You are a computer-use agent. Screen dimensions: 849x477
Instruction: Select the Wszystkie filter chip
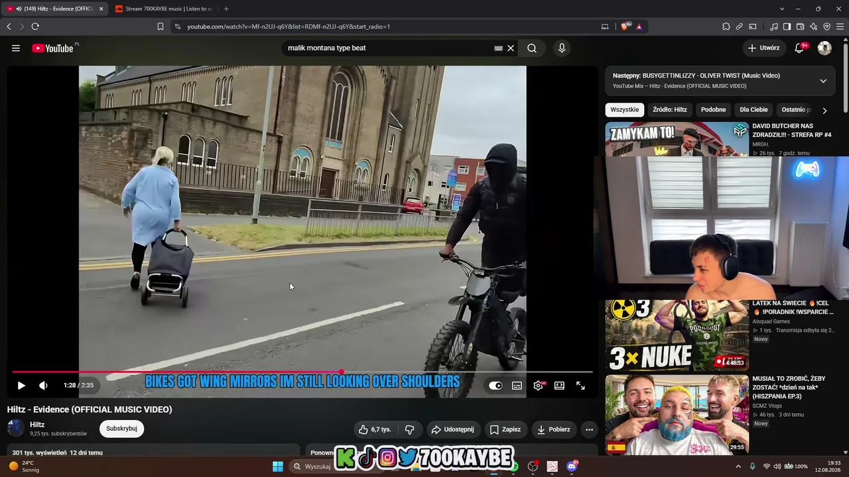click(625, 110)
